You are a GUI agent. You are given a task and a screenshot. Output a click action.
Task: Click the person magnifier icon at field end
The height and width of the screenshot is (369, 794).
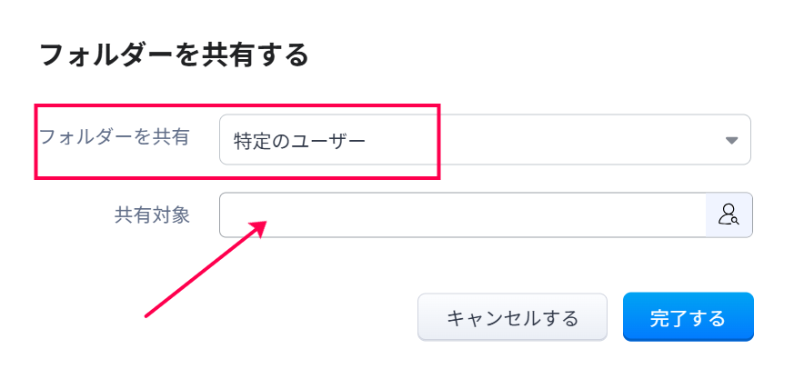pyautogui.click(x=729, y=214)
